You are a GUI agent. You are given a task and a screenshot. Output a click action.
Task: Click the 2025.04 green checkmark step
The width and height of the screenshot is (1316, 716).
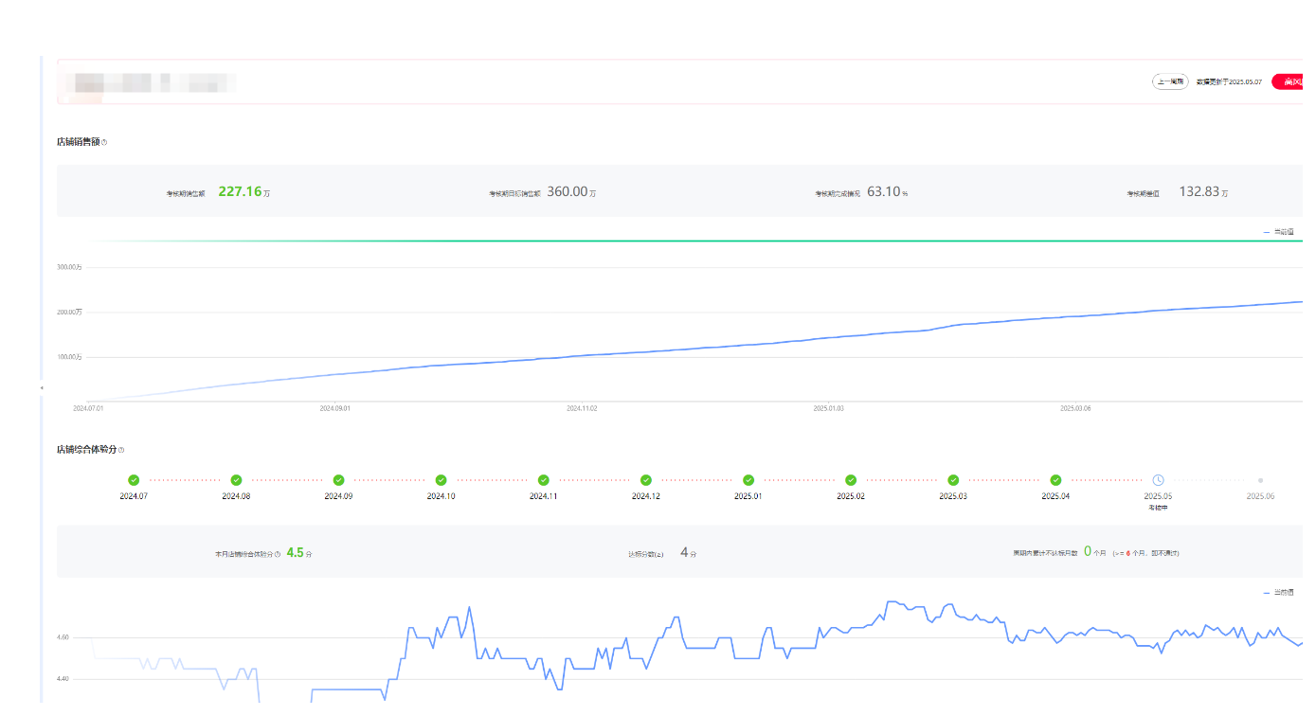pos(1055,480)
